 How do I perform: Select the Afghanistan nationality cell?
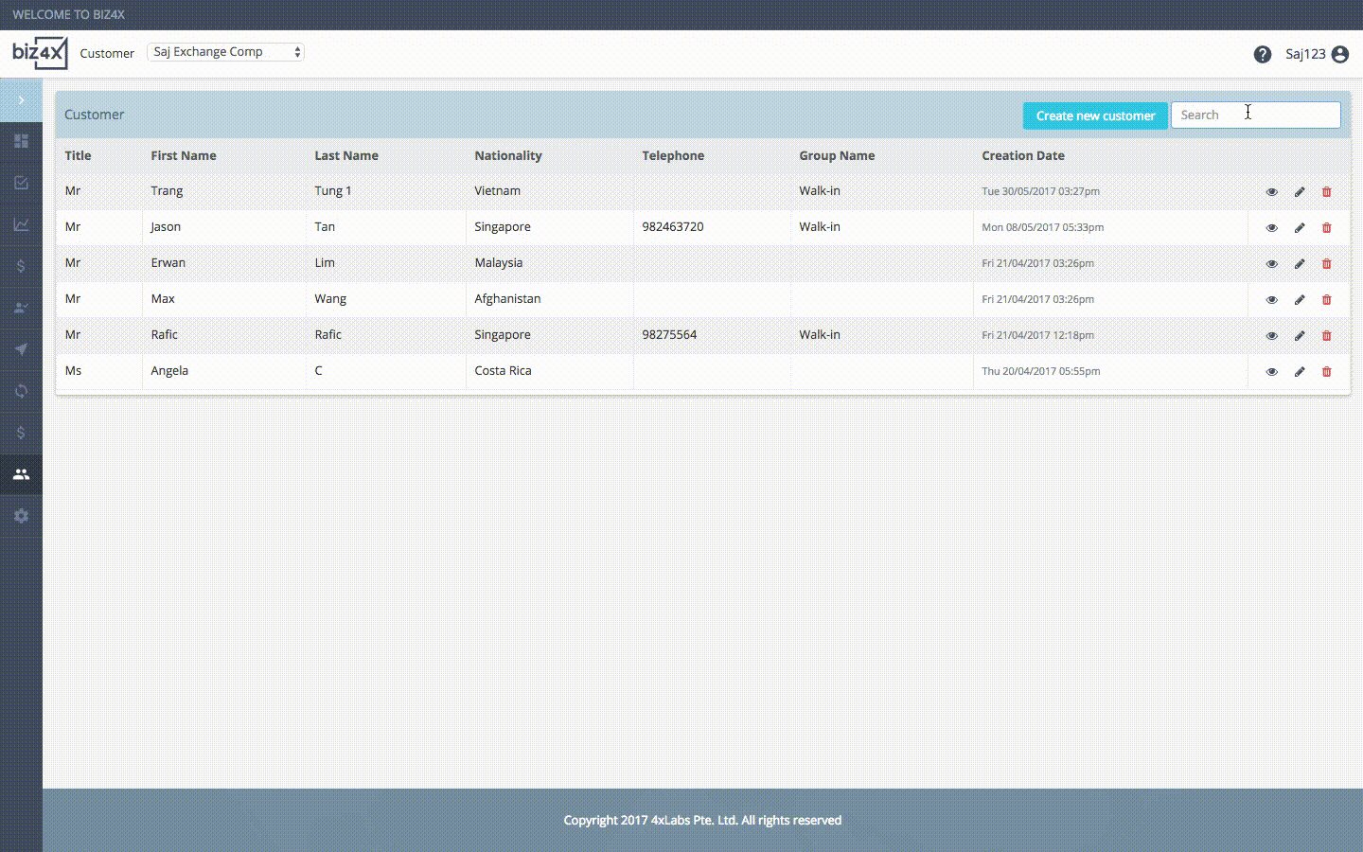tap(507, 298)
